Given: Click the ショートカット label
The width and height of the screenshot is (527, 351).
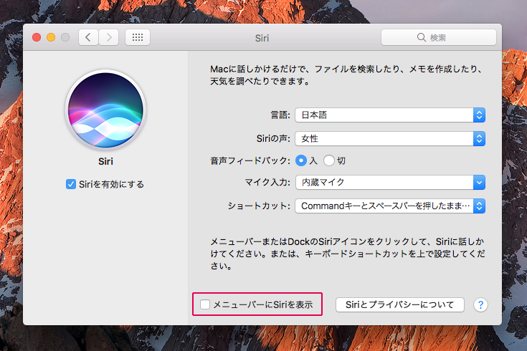Looking at the screenshot, I should click(x=259, y=206).
